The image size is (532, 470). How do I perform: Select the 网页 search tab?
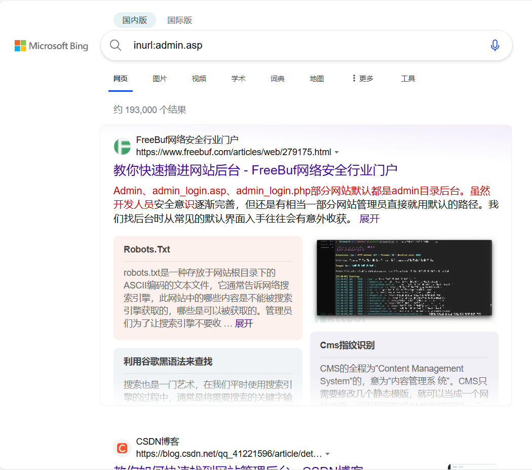(x=121, y=79)
